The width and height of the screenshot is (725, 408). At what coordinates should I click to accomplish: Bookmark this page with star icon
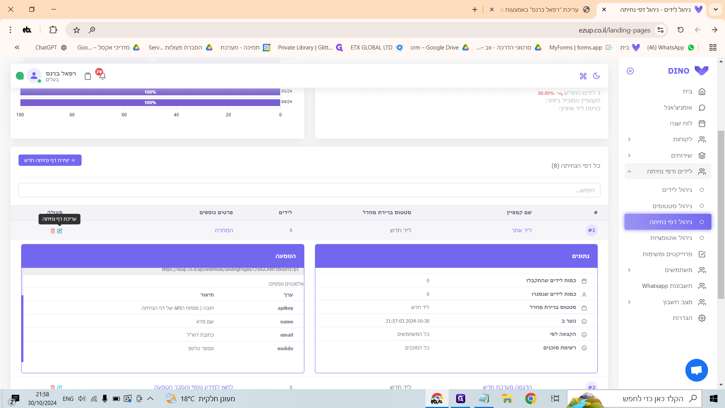(77, 30)
